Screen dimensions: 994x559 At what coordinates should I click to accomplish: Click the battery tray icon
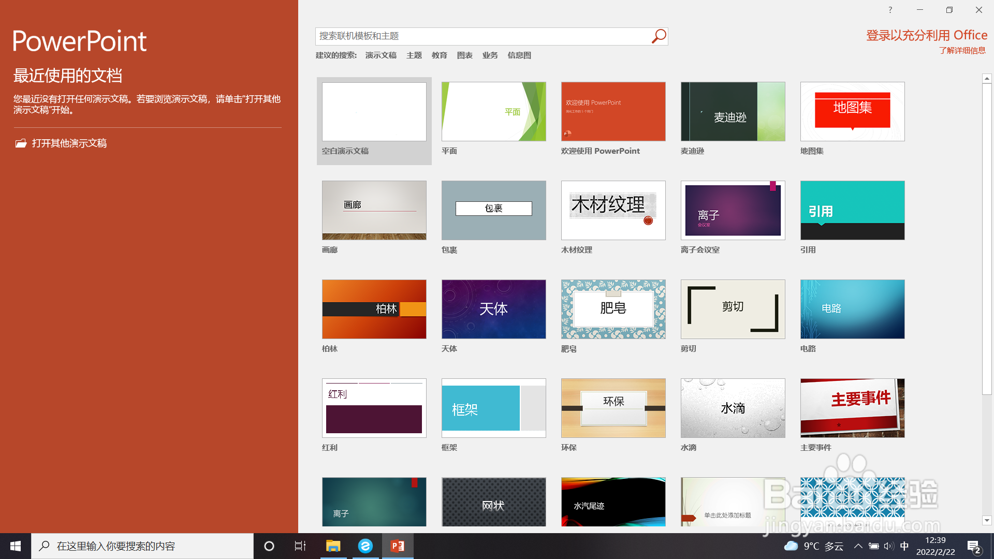[874, 546]
